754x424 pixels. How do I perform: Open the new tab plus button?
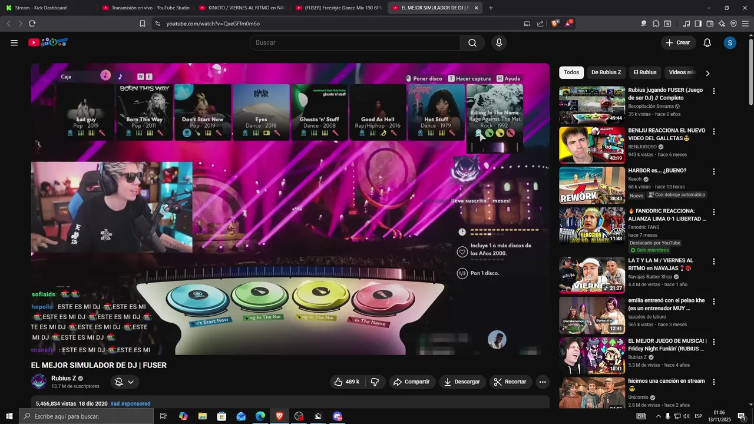491,8
